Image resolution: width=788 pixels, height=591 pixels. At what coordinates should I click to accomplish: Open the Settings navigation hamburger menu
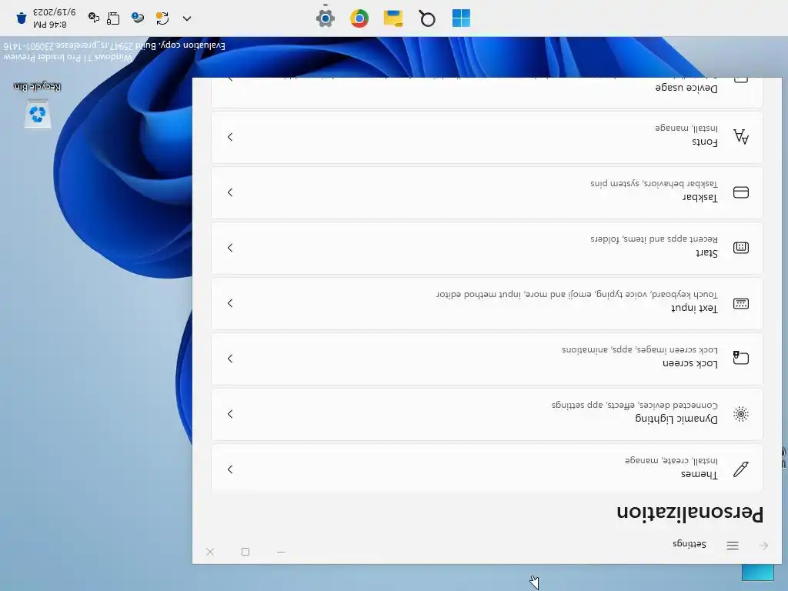733,546
